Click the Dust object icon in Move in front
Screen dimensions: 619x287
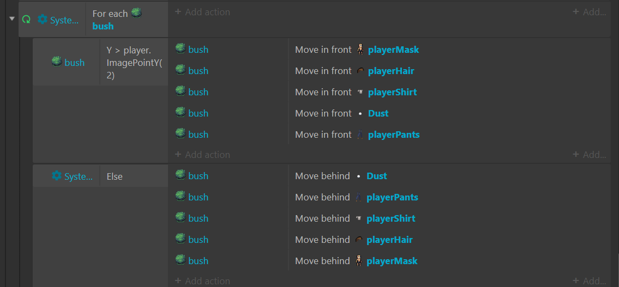(359, 113)
